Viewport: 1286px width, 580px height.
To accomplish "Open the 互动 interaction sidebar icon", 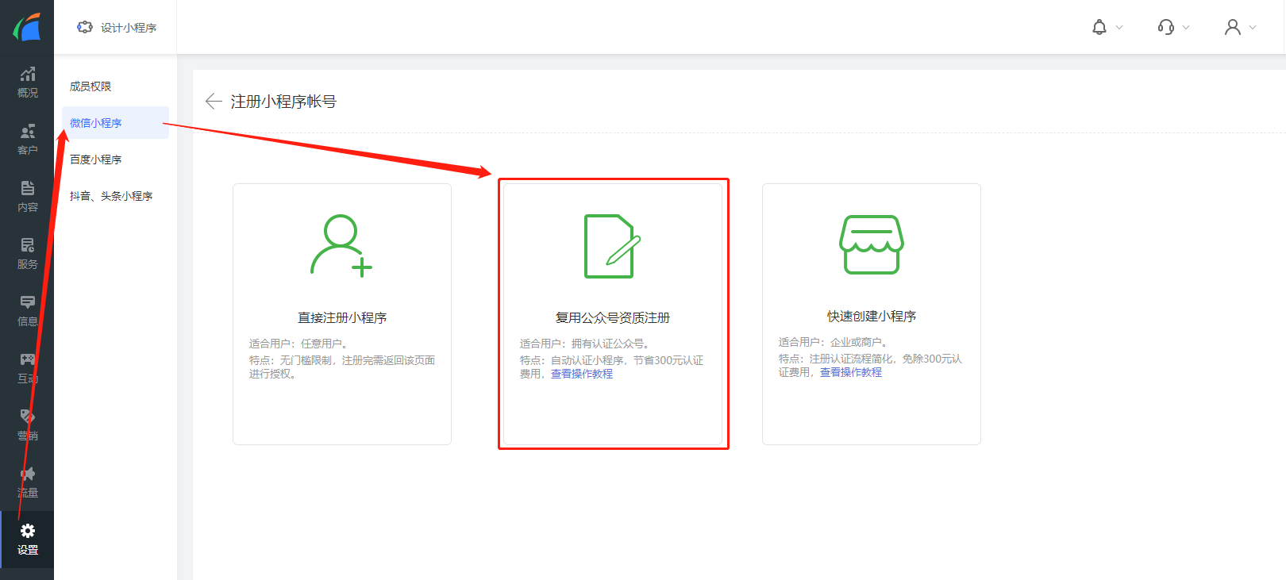I will [27, 368].
